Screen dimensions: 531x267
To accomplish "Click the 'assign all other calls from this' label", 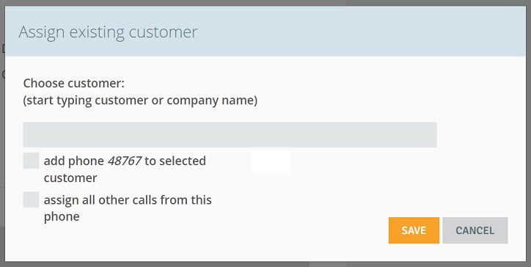I will pyautogui.click(x=128, y=200).
